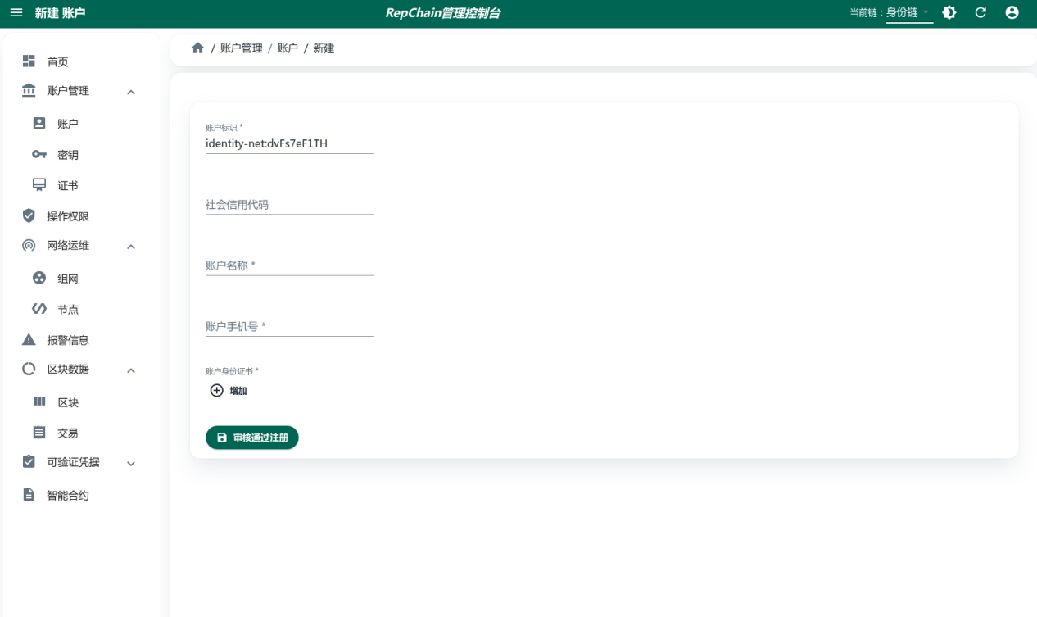Go to 账户管理 breadcrumb link
The width and height of the screenshot is (1037, 617).
[242, 48]
